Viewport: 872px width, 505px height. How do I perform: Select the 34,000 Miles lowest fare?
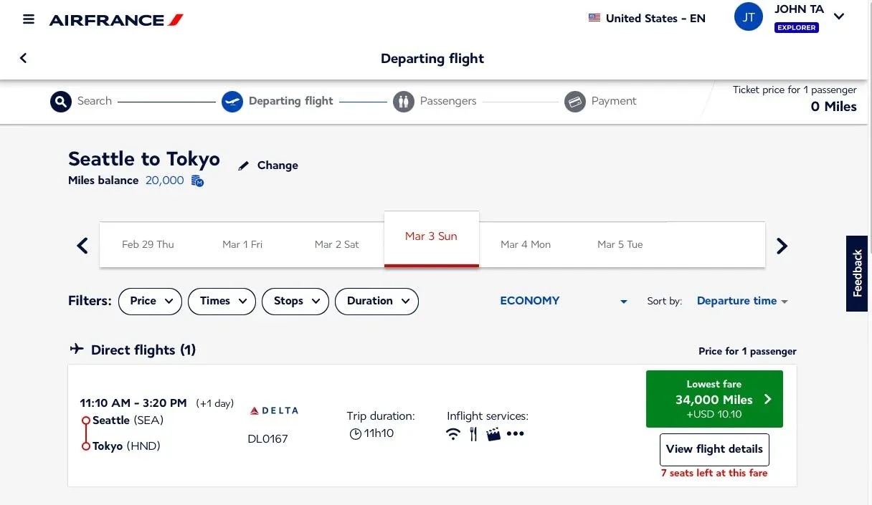pos(714,399)
